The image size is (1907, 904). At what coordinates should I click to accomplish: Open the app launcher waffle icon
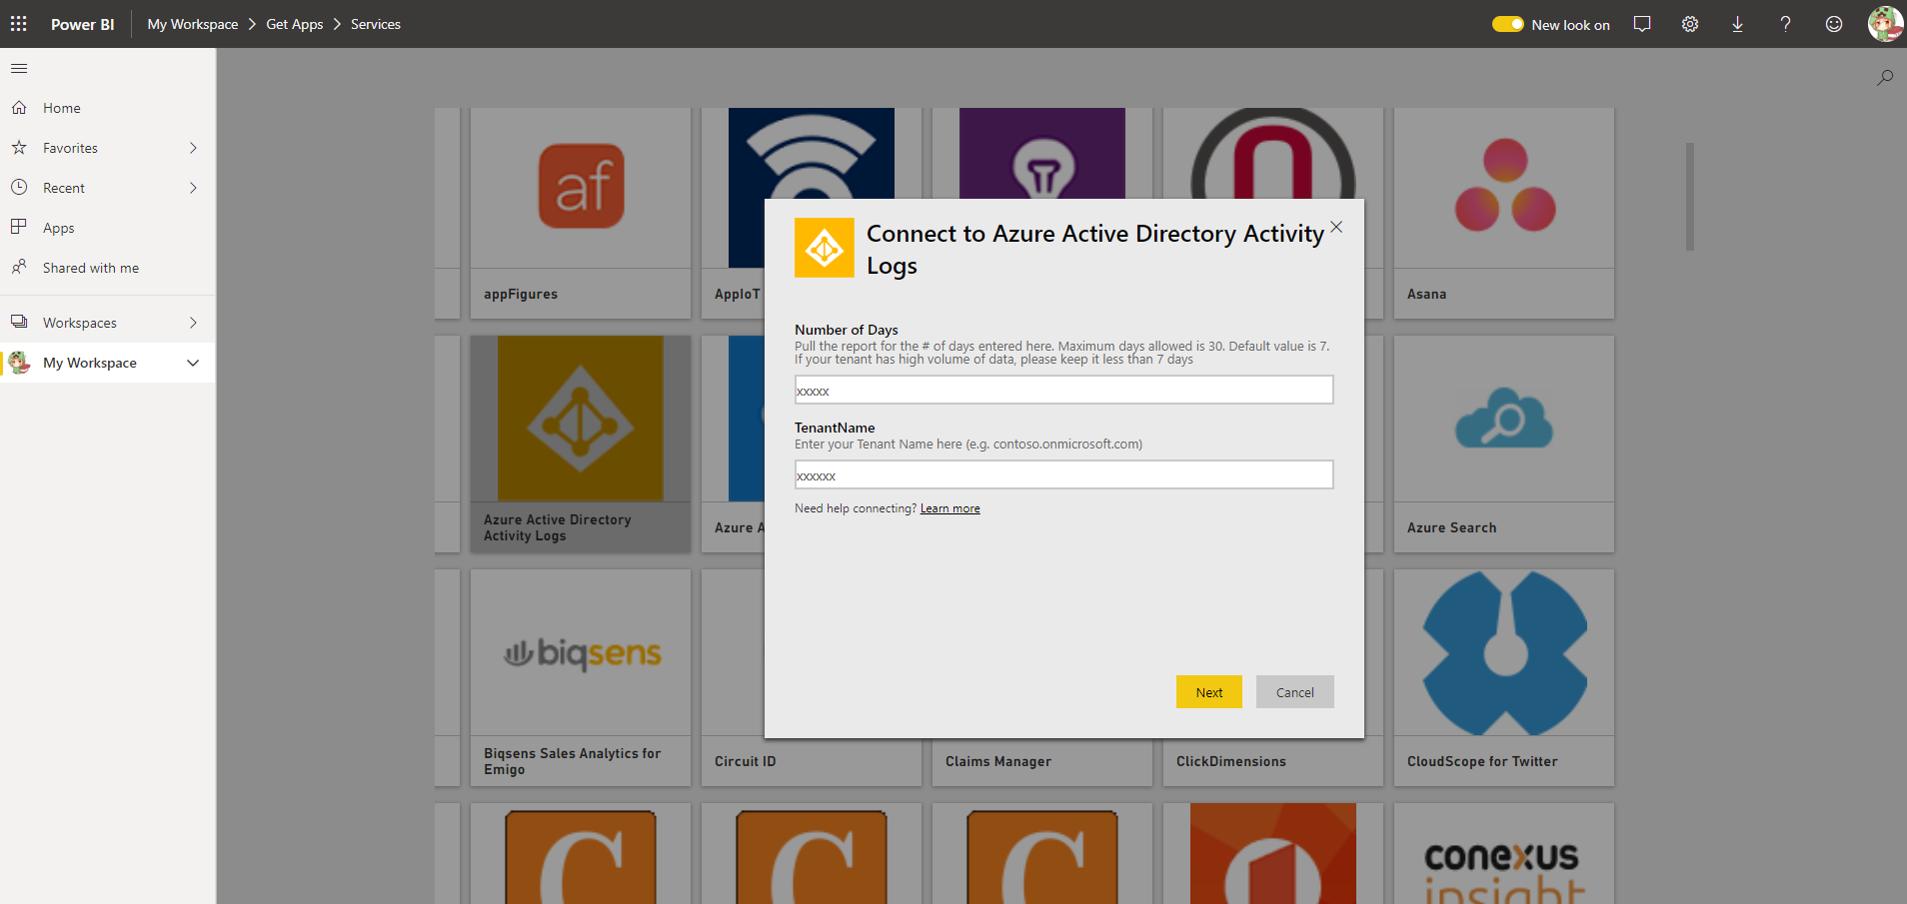pyautogui.click(x=19, y=24)
